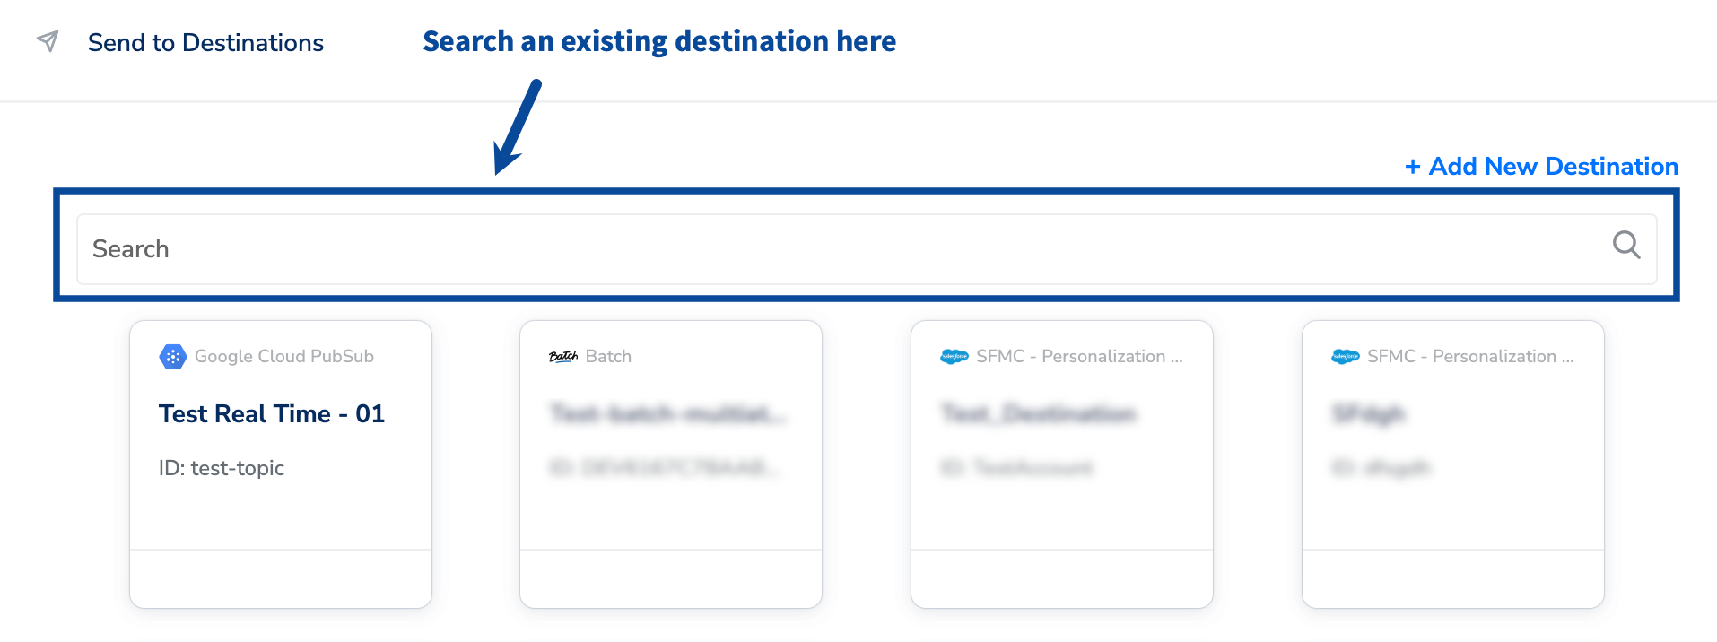Select the blurred Batch destination title
This screenshot has height=642, width=1717.
click(x=668, y=414)
